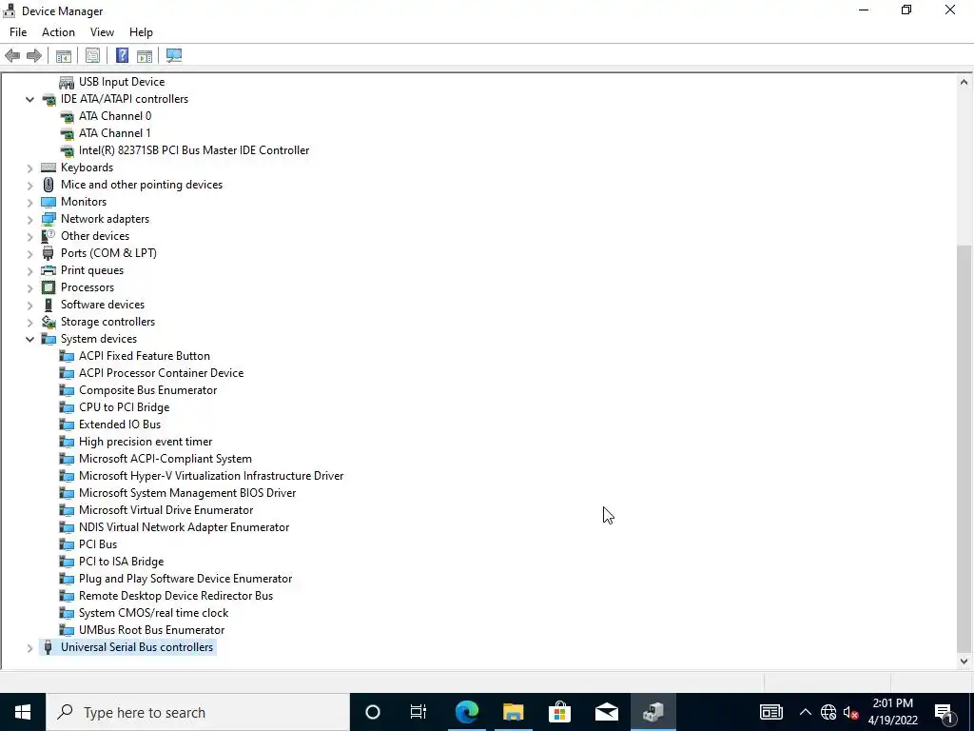Click the Forward arrow toolbar icon
The image size is (974, 731).
tap(34, 56)
